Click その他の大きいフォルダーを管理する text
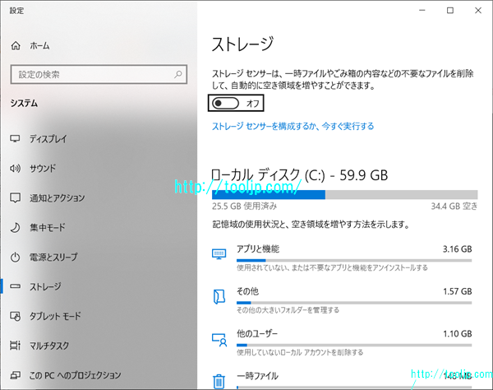493x390 pixels. [x=288, y=310]
